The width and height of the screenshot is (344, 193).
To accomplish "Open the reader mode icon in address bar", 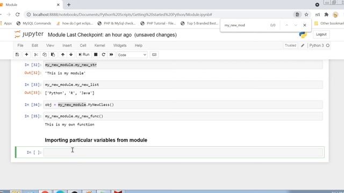I will (297, 14).
